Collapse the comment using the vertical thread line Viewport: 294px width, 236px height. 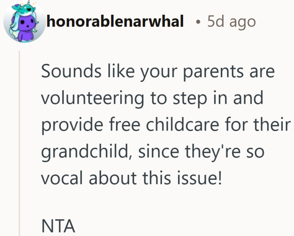20,143
